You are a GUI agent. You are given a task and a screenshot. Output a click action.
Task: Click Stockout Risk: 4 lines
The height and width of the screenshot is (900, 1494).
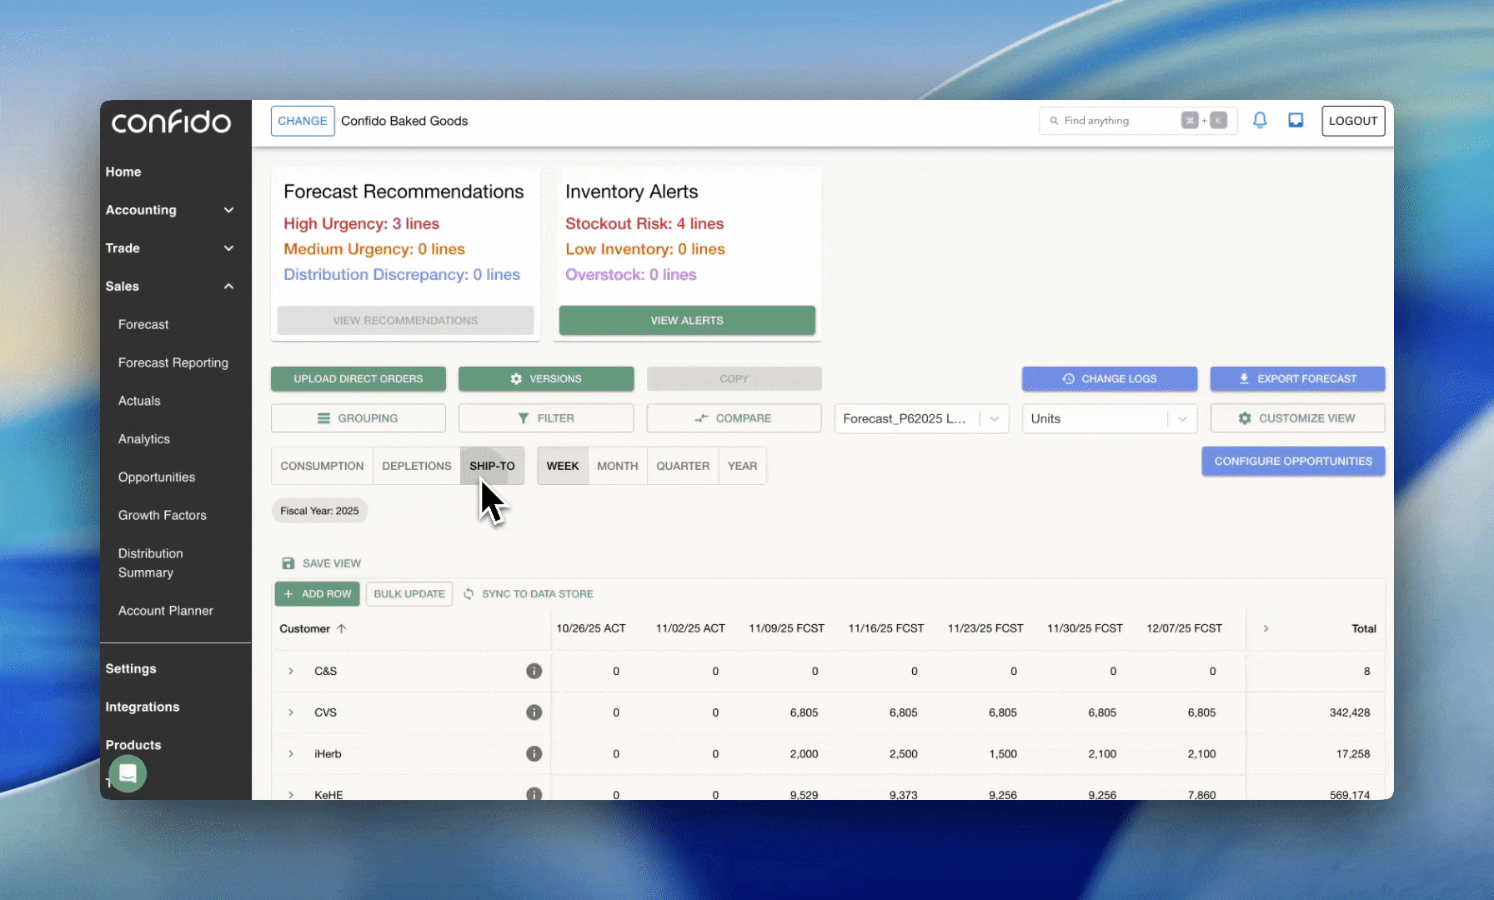[x=644, y=224]
